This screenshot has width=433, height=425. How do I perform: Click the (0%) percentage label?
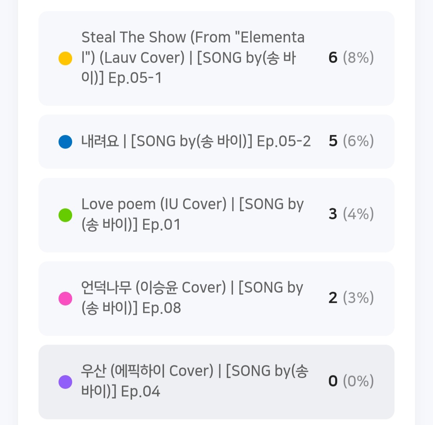[358, 381]
